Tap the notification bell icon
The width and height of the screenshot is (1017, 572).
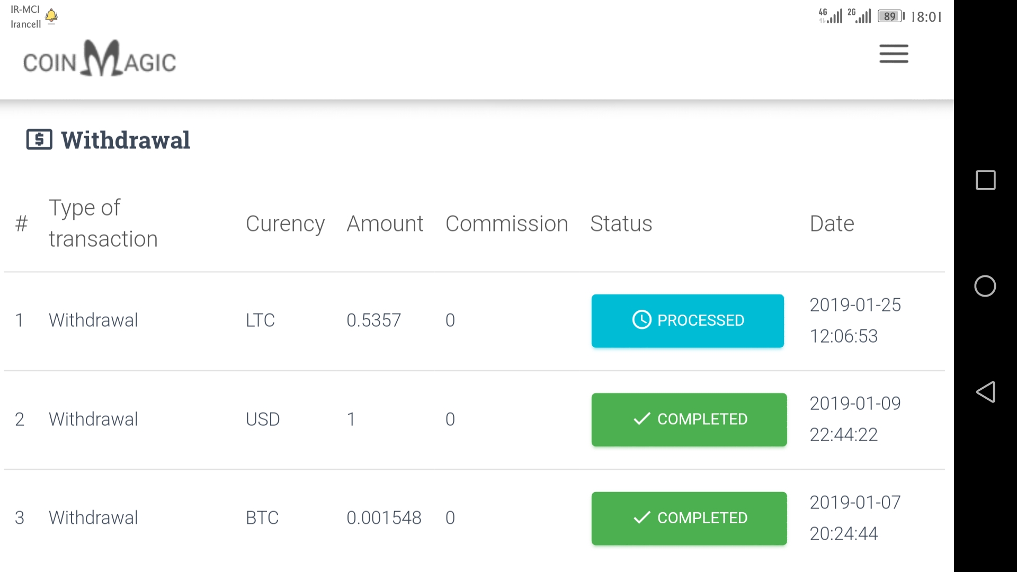pyautogui.click(x=51, y=16)
